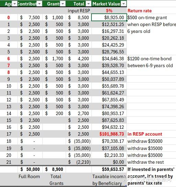This screenshot has width=176, height=187.
Task: Open the Age column filter dropdown
Action: coord(15,4)
